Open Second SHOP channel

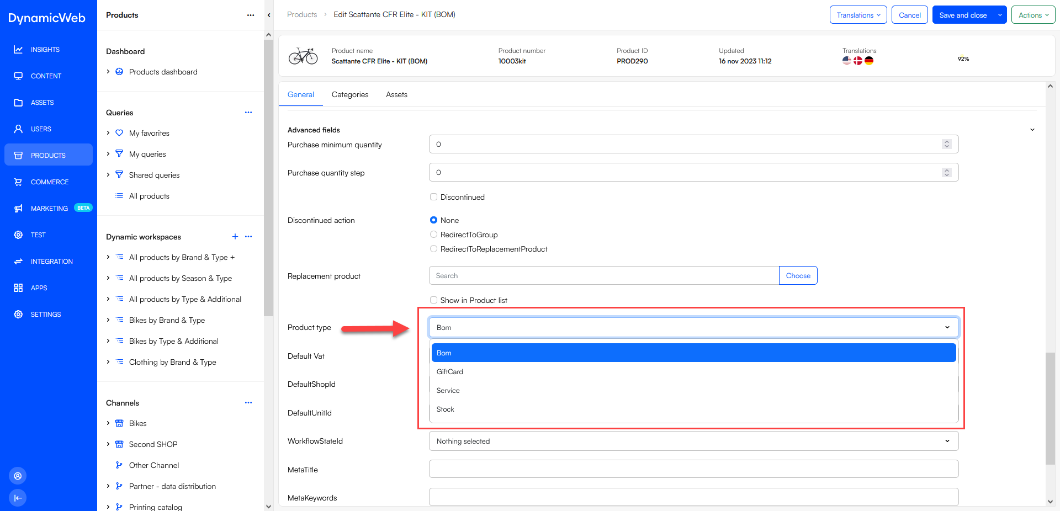pyautogui.click(x=153, y=444)
